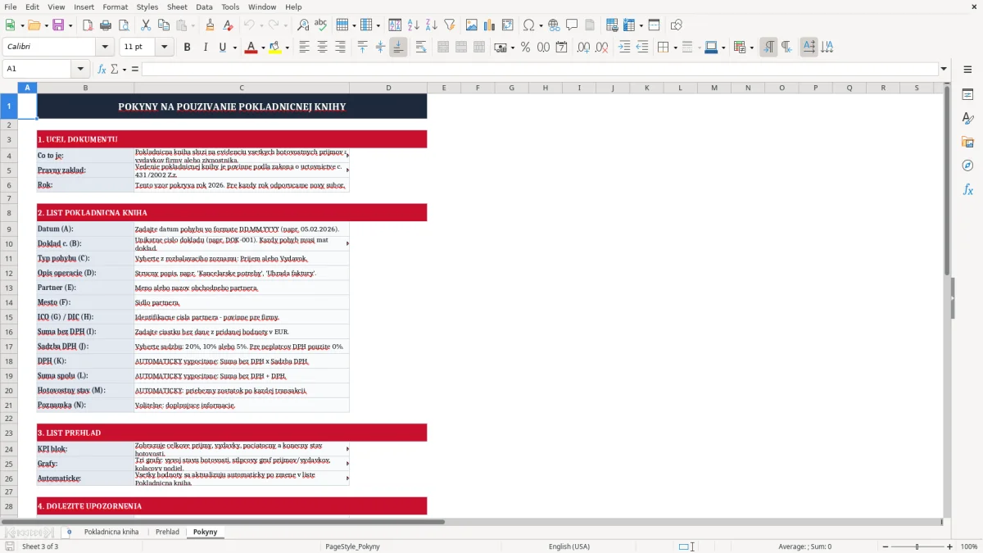Click the Print icon

coord(104,25)
